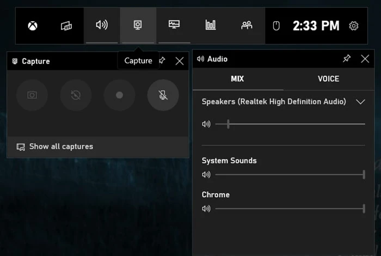Pin the Audio widget
This screenshot has width=381, height=256.
(x=347, y=59)
